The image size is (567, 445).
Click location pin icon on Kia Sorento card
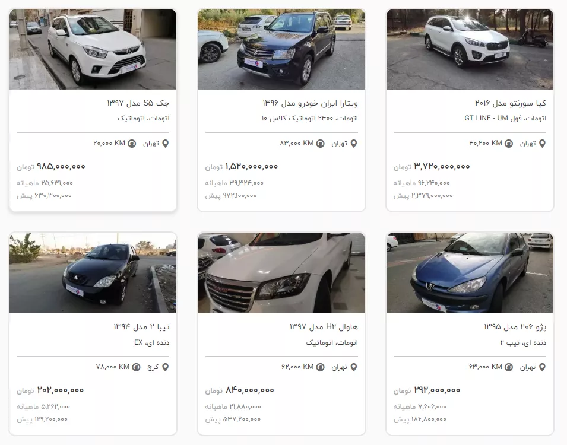[543, 144]
